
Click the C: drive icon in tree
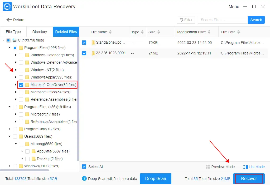[x=15, y=40]
